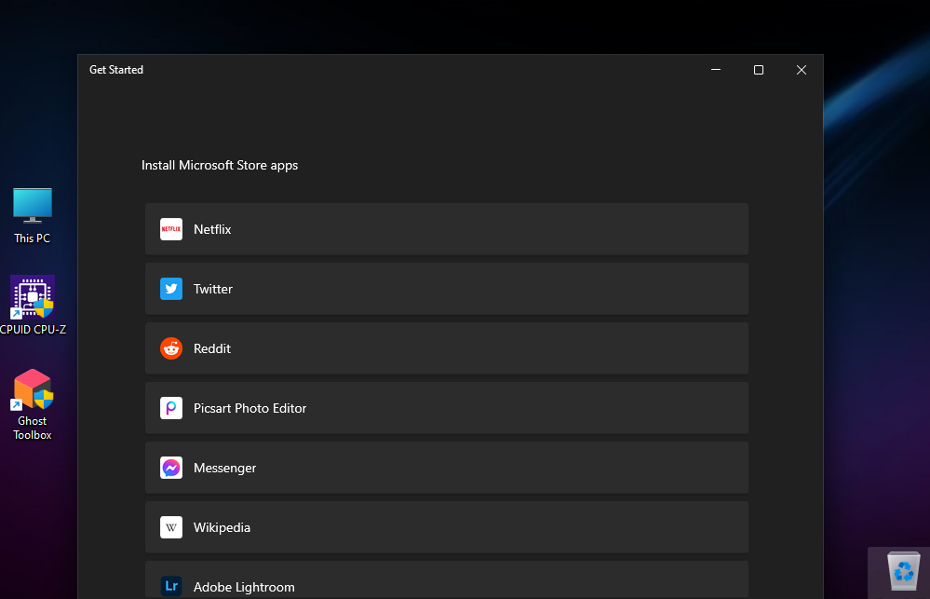Select the Messenger label text

(x=224, y=468)
